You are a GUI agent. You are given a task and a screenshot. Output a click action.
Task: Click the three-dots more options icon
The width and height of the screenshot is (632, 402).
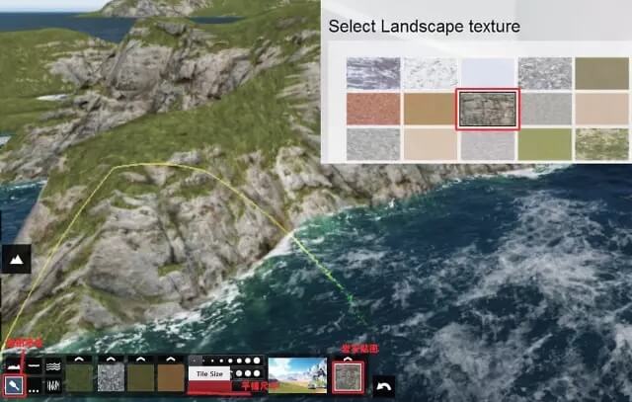point(34,387)
